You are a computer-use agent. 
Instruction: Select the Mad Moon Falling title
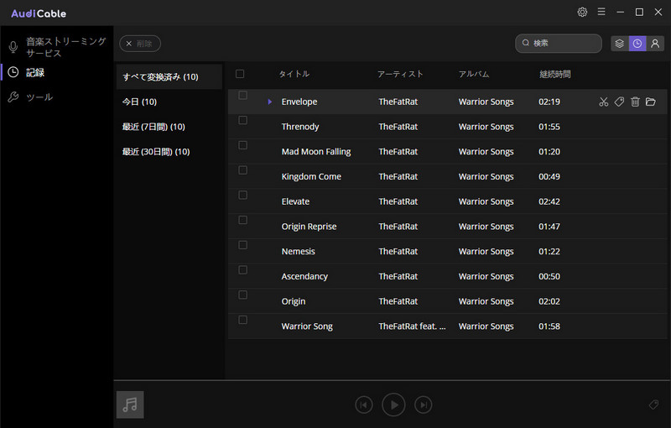[x=316, y=152]
